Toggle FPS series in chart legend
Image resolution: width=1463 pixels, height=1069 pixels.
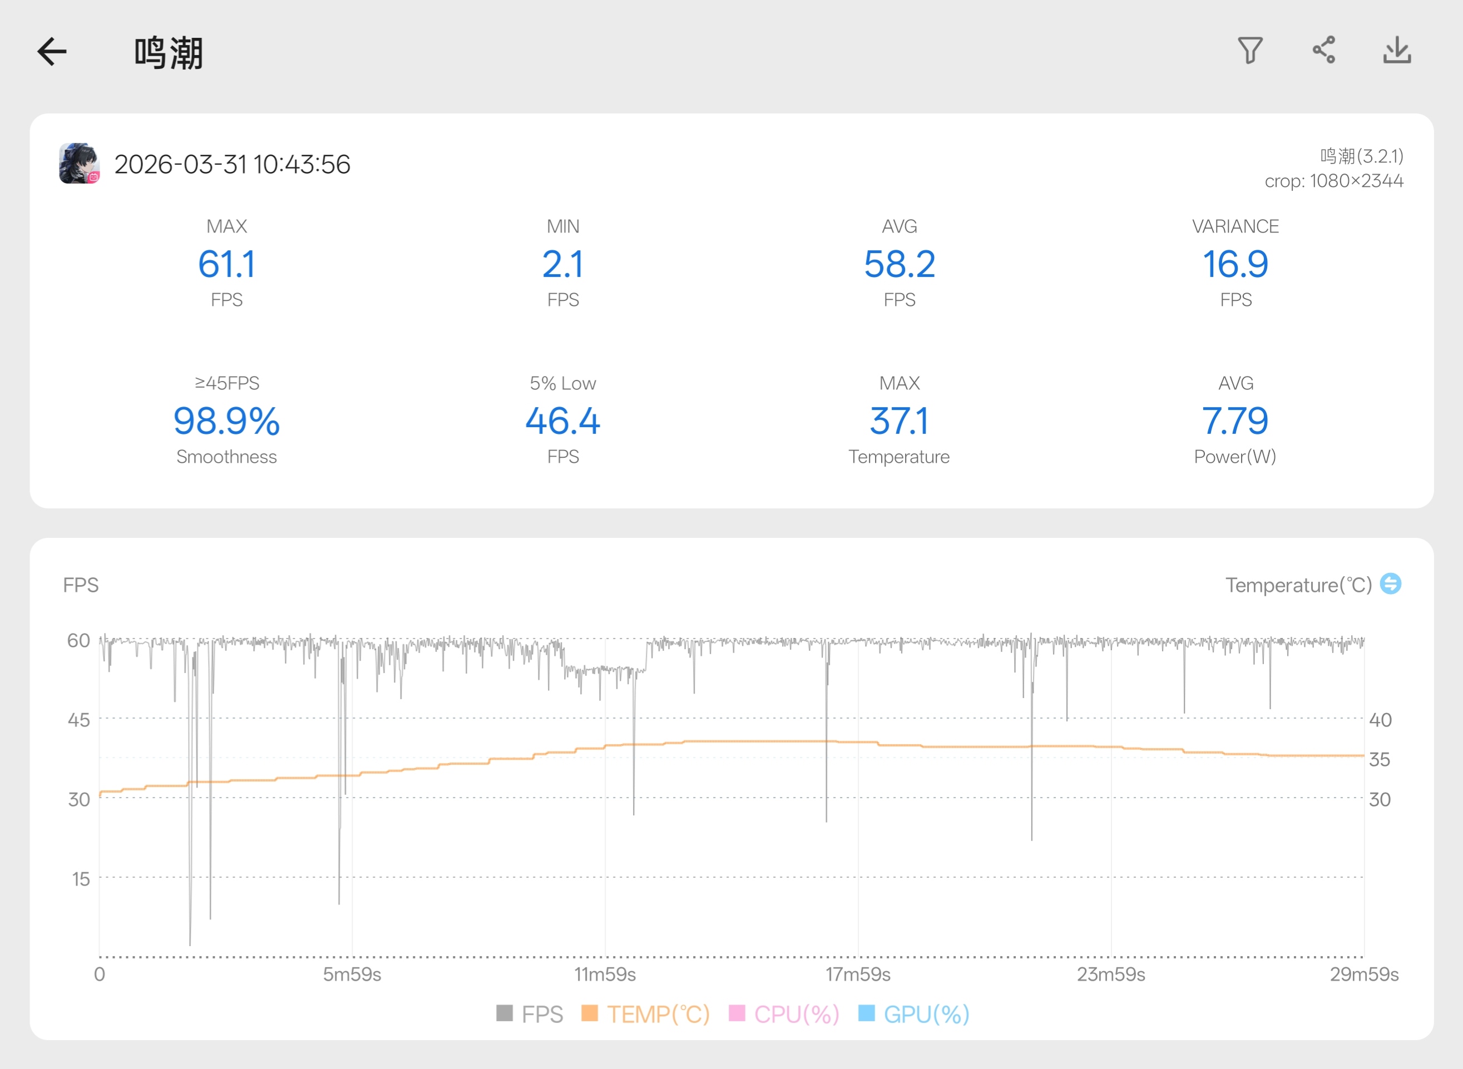tap(542, 1014)
